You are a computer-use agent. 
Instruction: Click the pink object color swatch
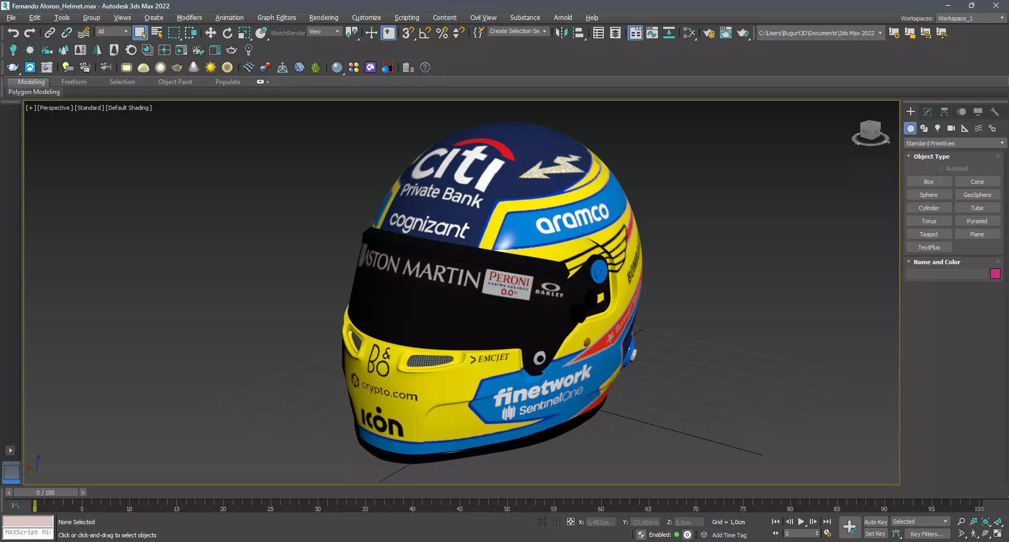(995, 274)
